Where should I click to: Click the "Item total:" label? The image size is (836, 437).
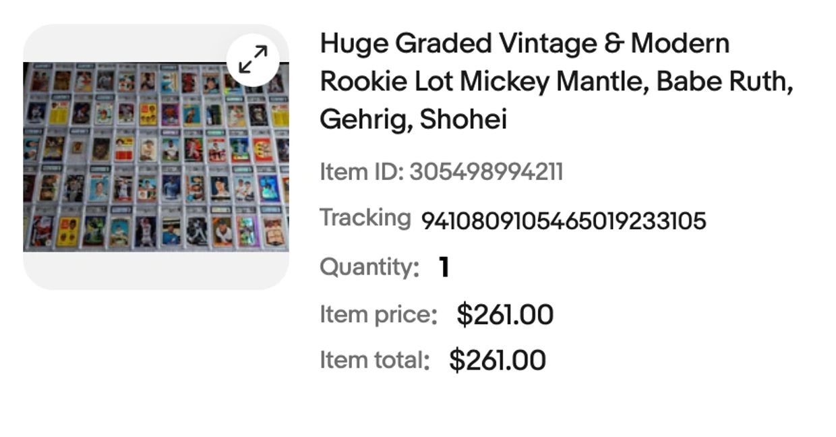(374, 359)
